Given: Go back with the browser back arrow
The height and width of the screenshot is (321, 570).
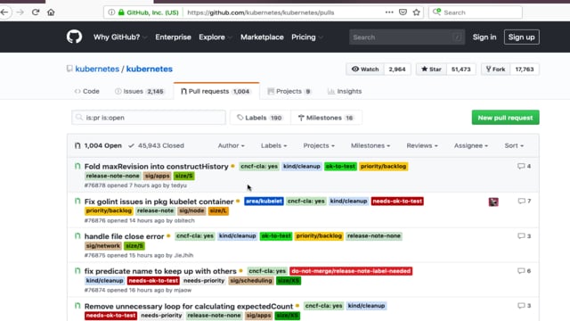Looking at the screenshot, I should (x=4, y=12).
